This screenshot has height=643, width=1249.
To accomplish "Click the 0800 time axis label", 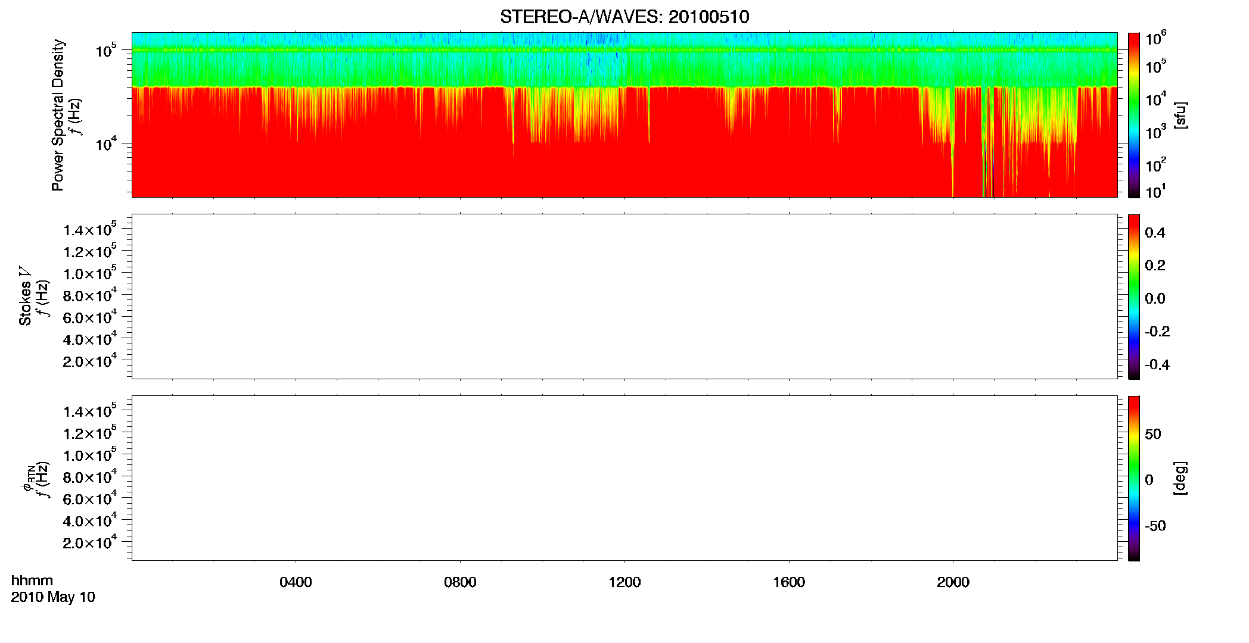I will click(460, 582).
